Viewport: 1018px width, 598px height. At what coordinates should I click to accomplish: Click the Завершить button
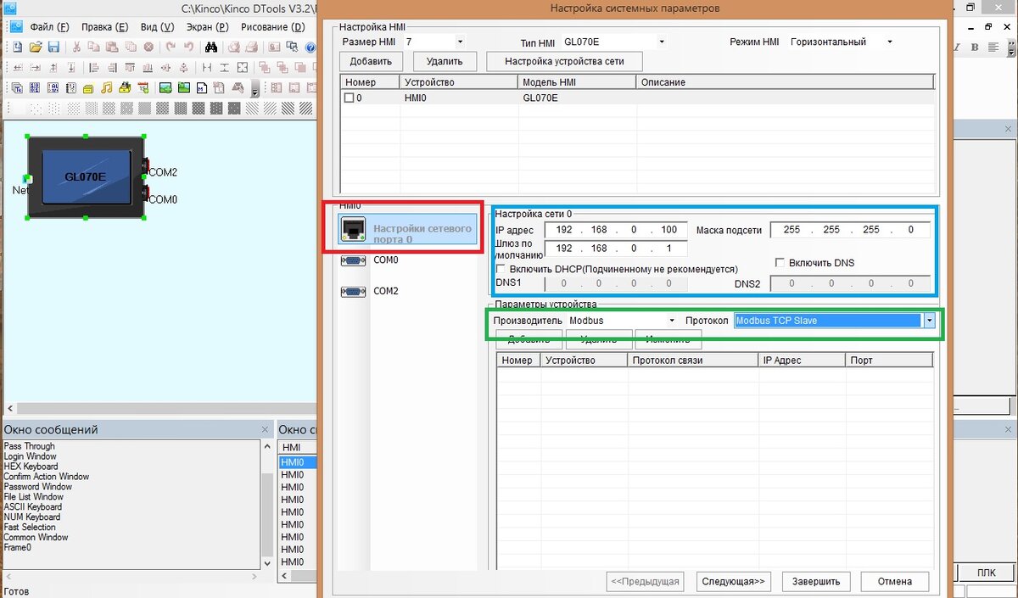[x=816, y=581]
